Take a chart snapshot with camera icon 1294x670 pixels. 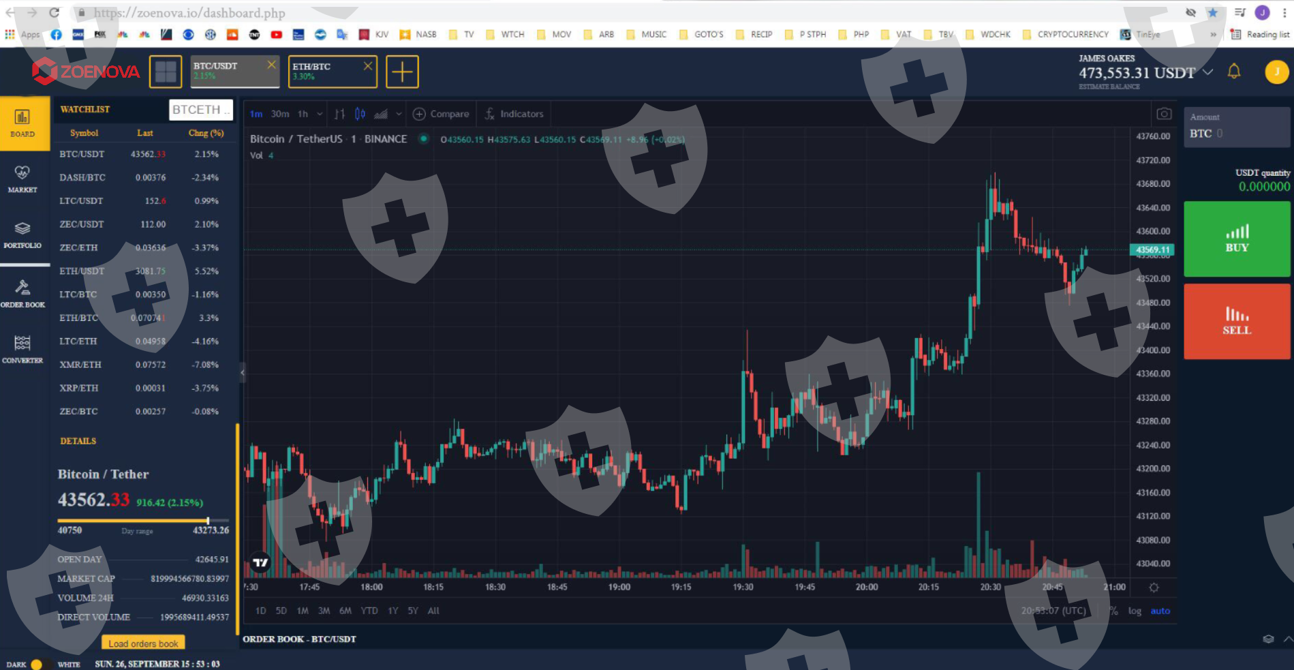(x=1164, y=114)
